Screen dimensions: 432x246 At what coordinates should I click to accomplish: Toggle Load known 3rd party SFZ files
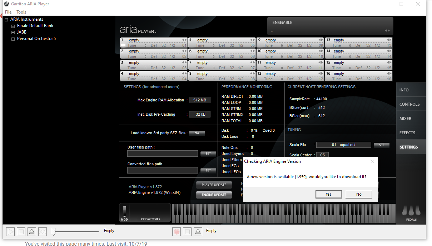pyautogui.click(x=197, y=133)
